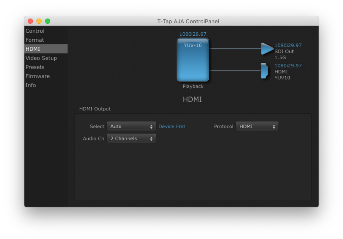Click the HDMI Output group heading
Screen dimensions: 343x239
[x=95, y=109]
